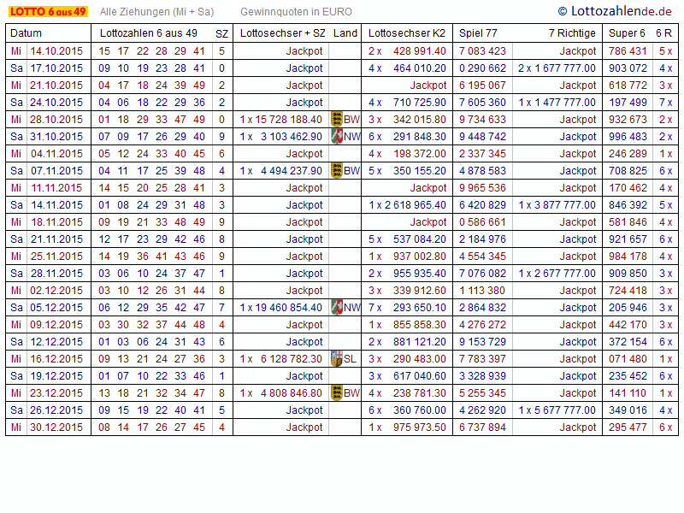Click the Baden-Württemberg flag in the 28.10.2015 row

pos(336,120)
